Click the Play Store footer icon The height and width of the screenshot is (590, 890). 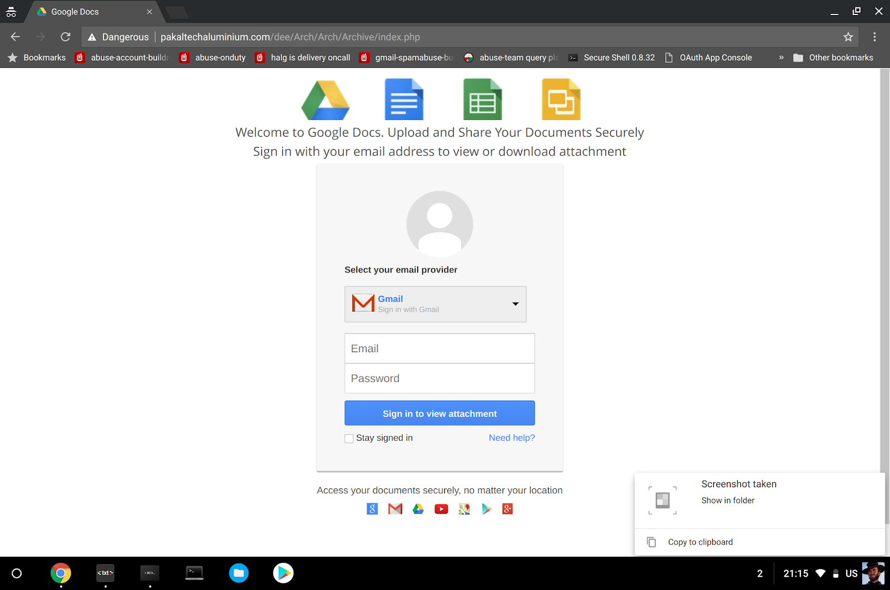click(x=487, y=508)
